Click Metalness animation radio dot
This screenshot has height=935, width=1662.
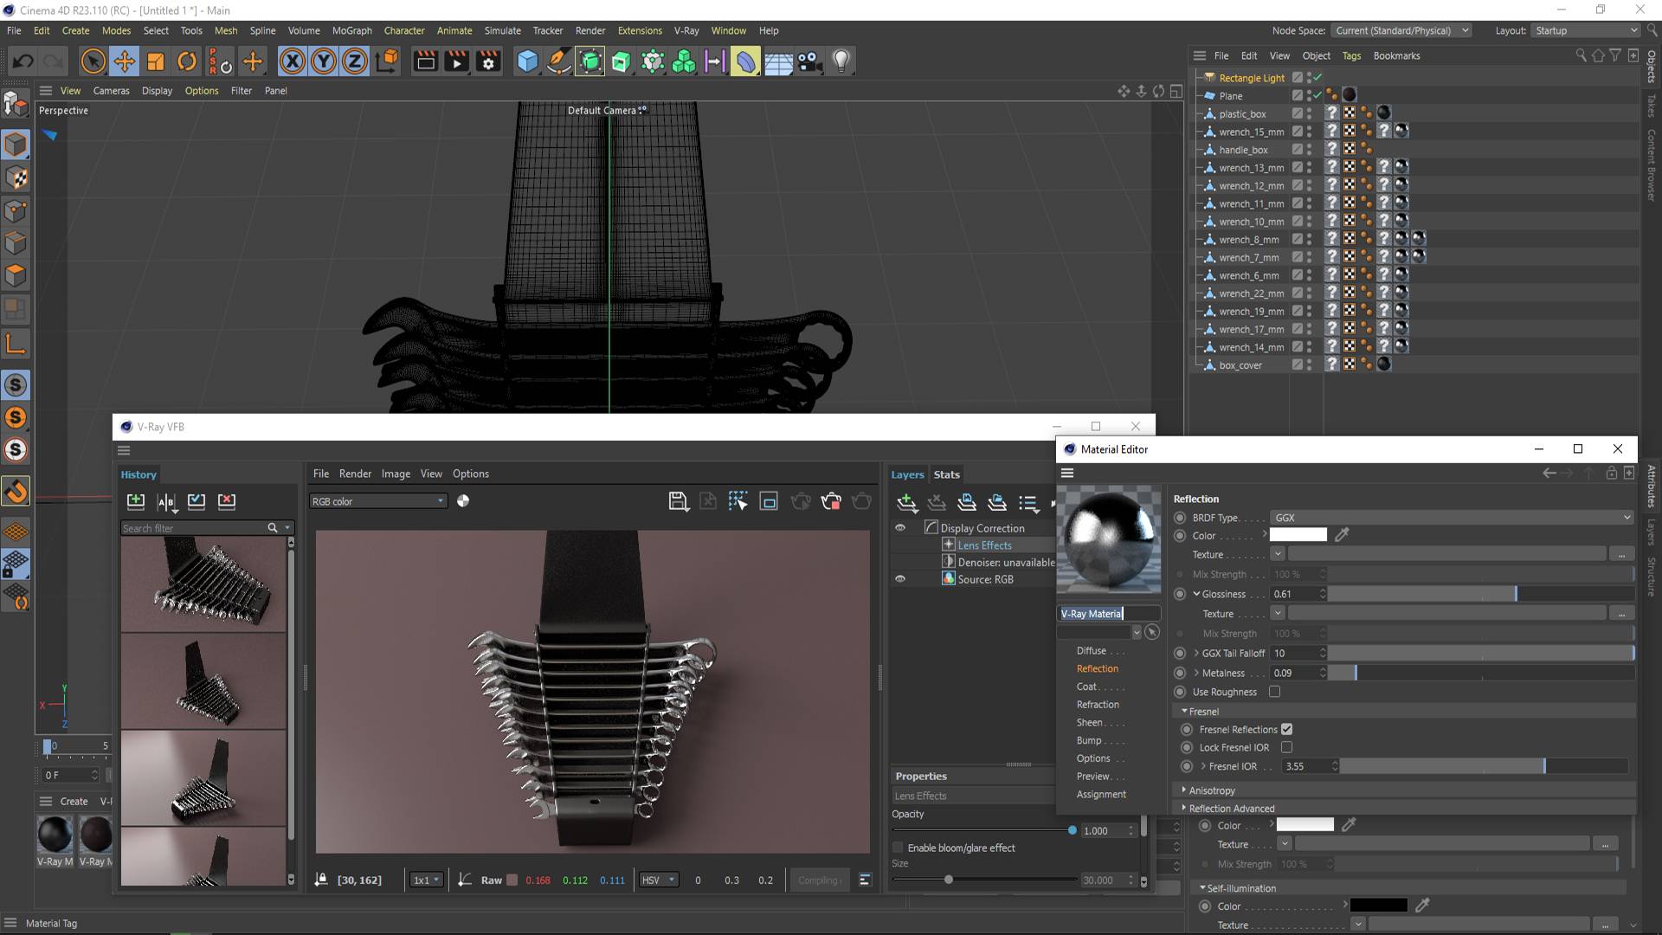[x=1180, y=673]
